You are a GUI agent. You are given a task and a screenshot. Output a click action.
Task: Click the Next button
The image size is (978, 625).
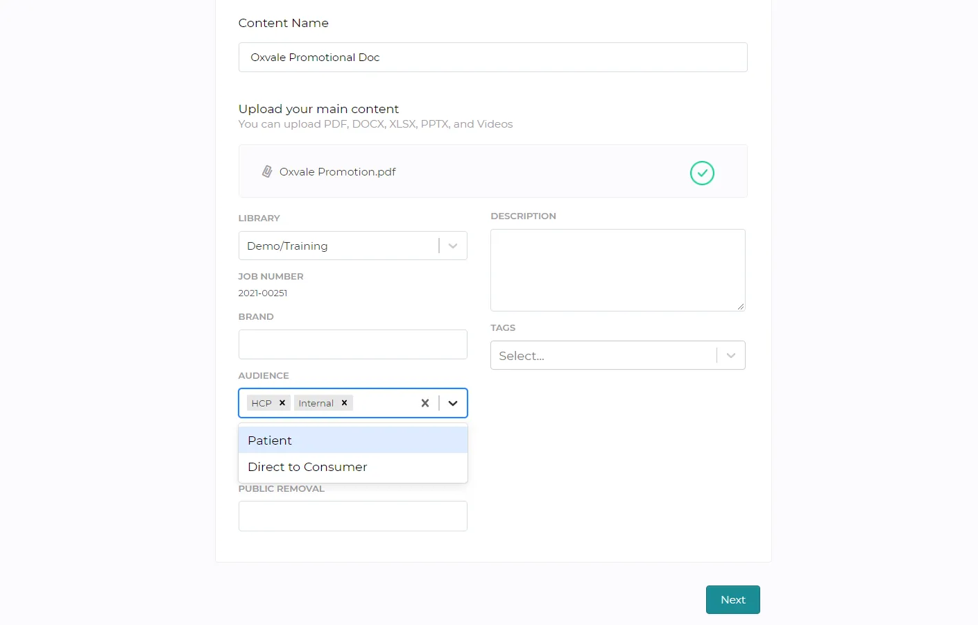tap(732, 600)
